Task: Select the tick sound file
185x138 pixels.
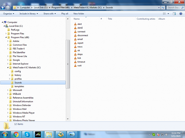Action: pyautogui.click(x=78, y=58)
